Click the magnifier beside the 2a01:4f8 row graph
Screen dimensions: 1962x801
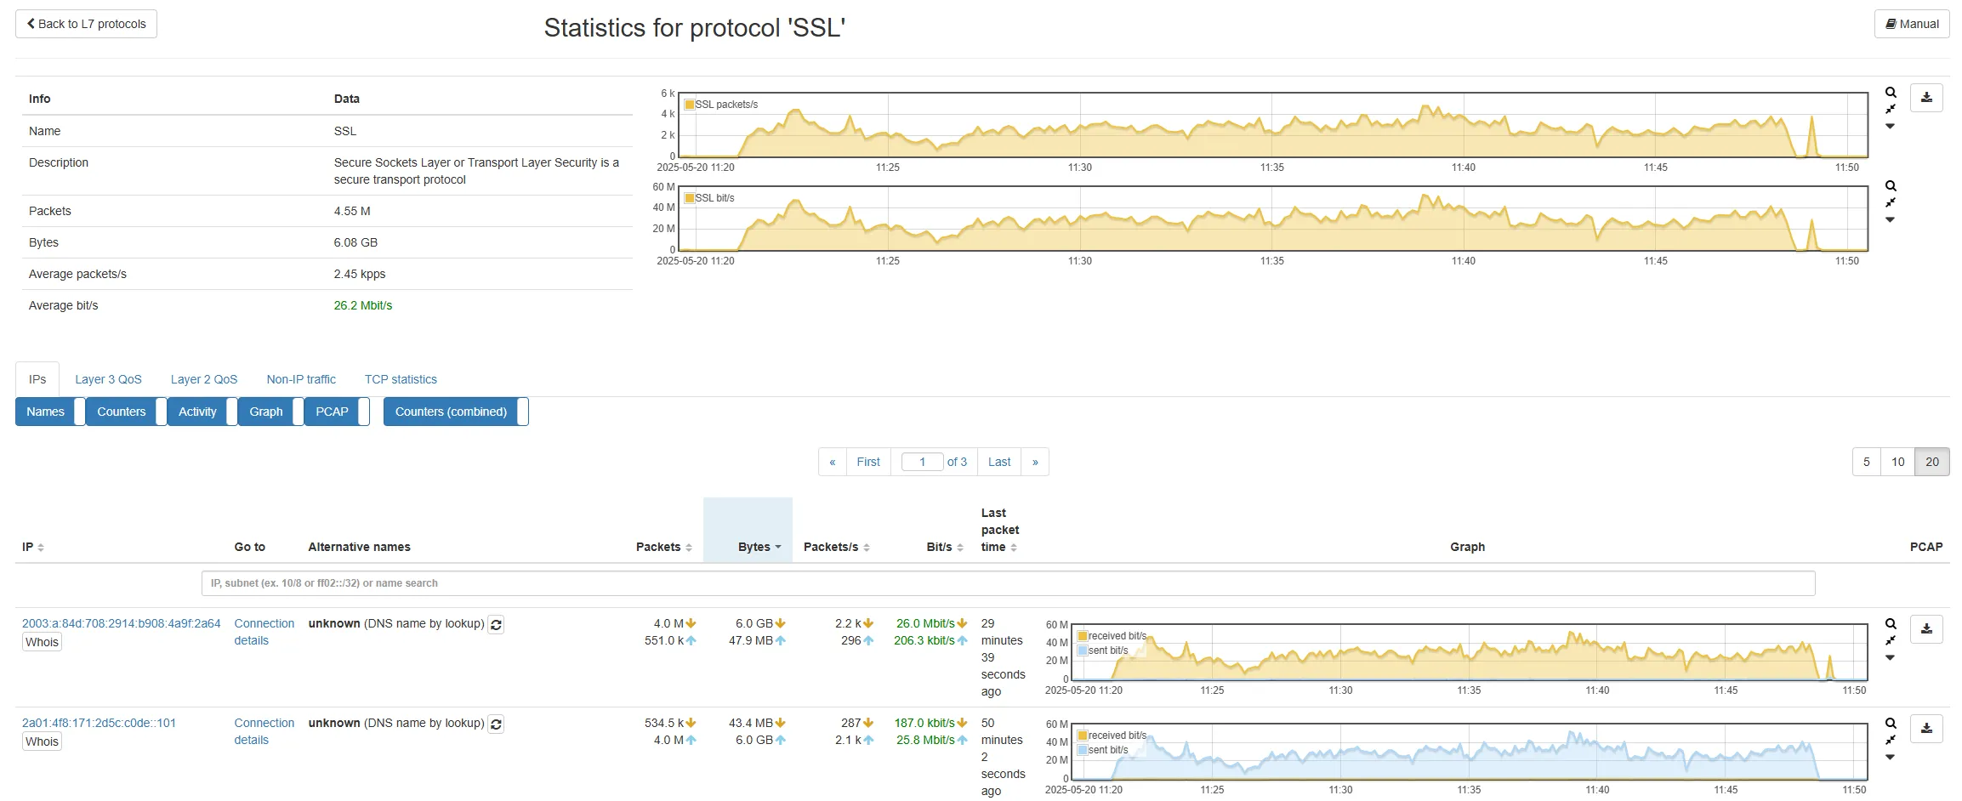tap(1890, 724)
